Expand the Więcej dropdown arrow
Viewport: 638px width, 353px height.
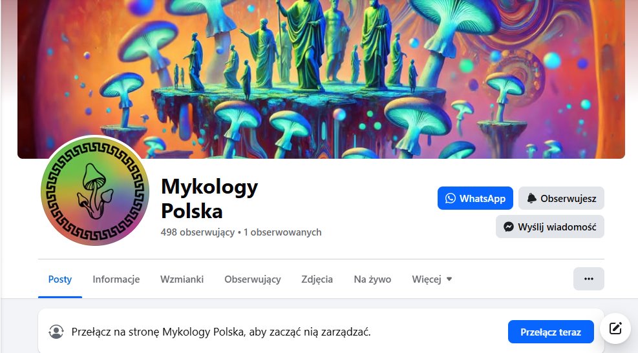pyautogui.click(x=449, y=279)
